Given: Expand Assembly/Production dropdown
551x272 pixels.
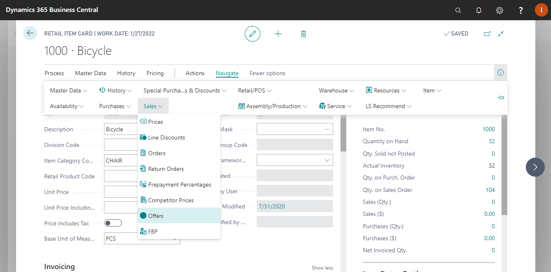Looking at the screenshot, I should 273,106.
